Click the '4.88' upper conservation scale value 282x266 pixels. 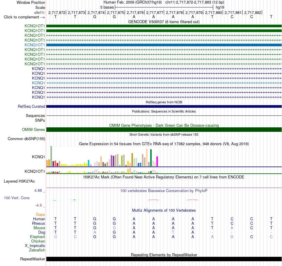[x=38, y=191]
